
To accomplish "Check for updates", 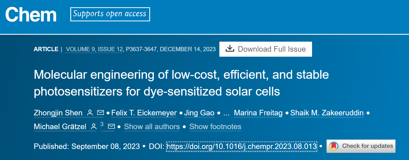I will coord(361,146).
